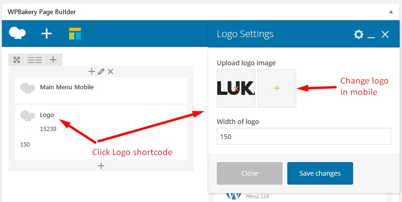
Task: Close Logo Settings with the X icon
Action: pos(385,34)
